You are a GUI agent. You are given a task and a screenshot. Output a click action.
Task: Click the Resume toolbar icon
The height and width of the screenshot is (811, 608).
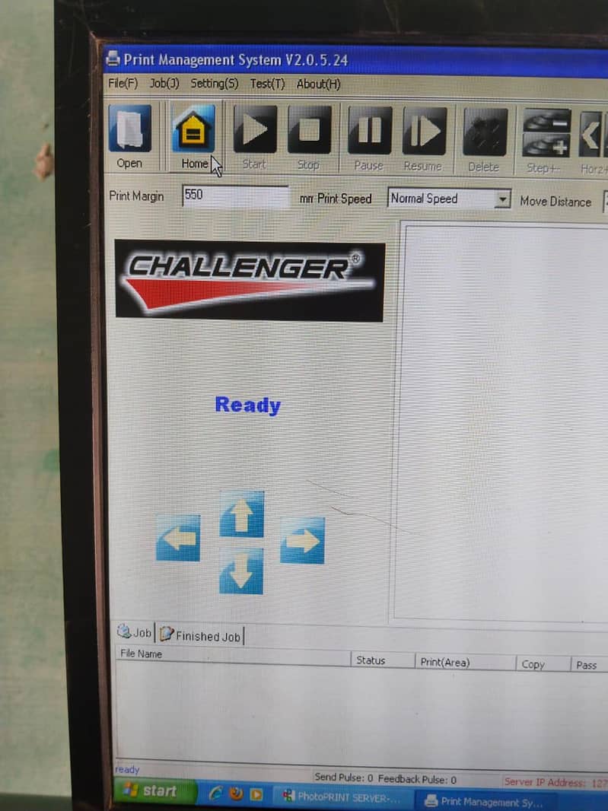(424, 132)
